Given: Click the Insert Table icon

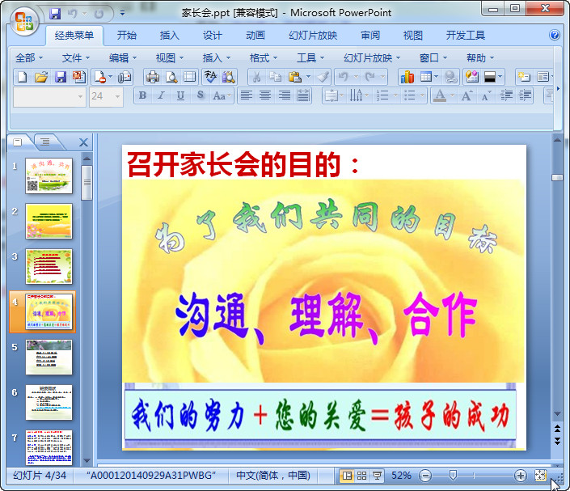Looking at the screenshot, I should click(x=426, y=77).
